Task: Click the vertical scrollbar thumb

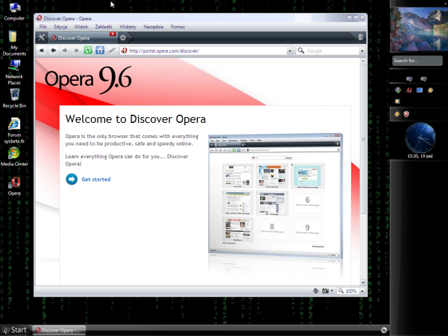Action: click(x=363, y=139)
